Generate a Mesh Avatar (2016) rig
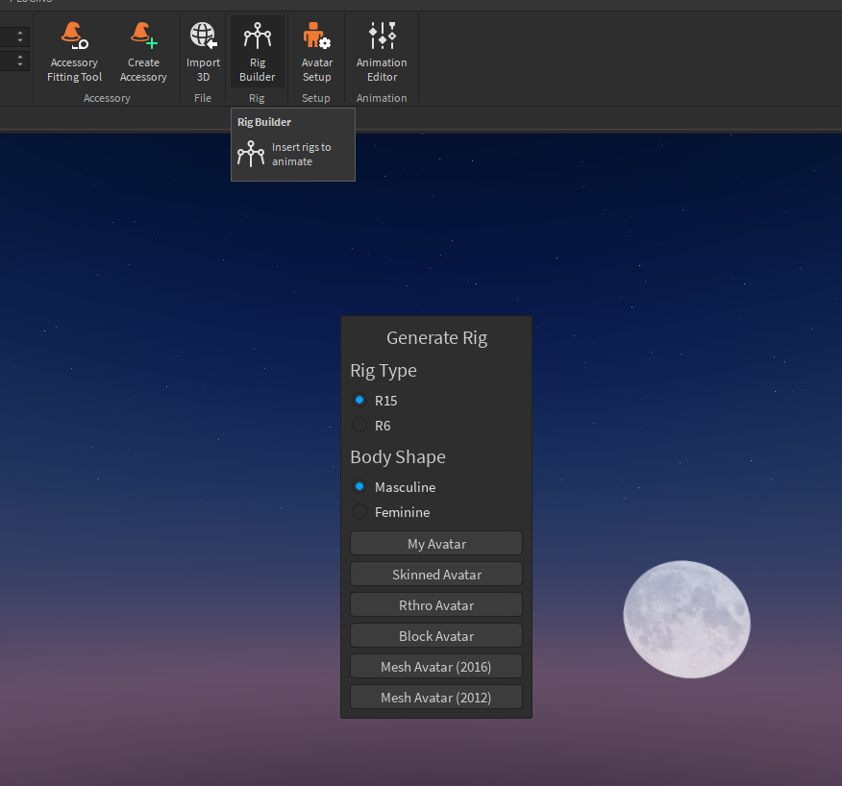This screenshot has height=786, width=842. [x=435, y=666]
